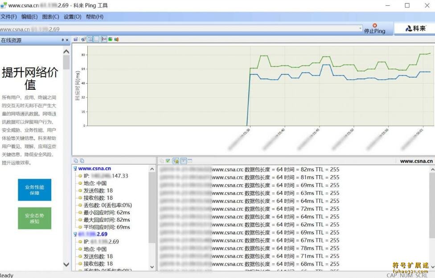This screenshot has height=278, width=435.
Task: Open the address bar dropdown arrow
Action: [360, 28]
